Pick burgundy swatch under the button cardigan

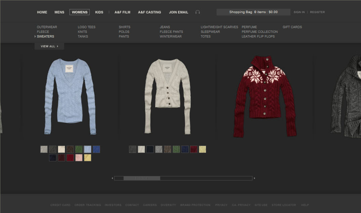(x=194, y=149)
